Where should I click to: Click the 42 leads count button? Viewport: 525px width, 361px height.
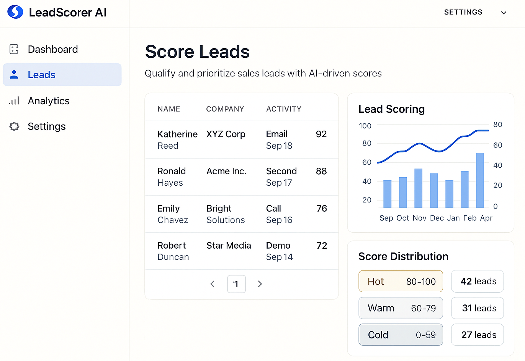click(477, 281)
